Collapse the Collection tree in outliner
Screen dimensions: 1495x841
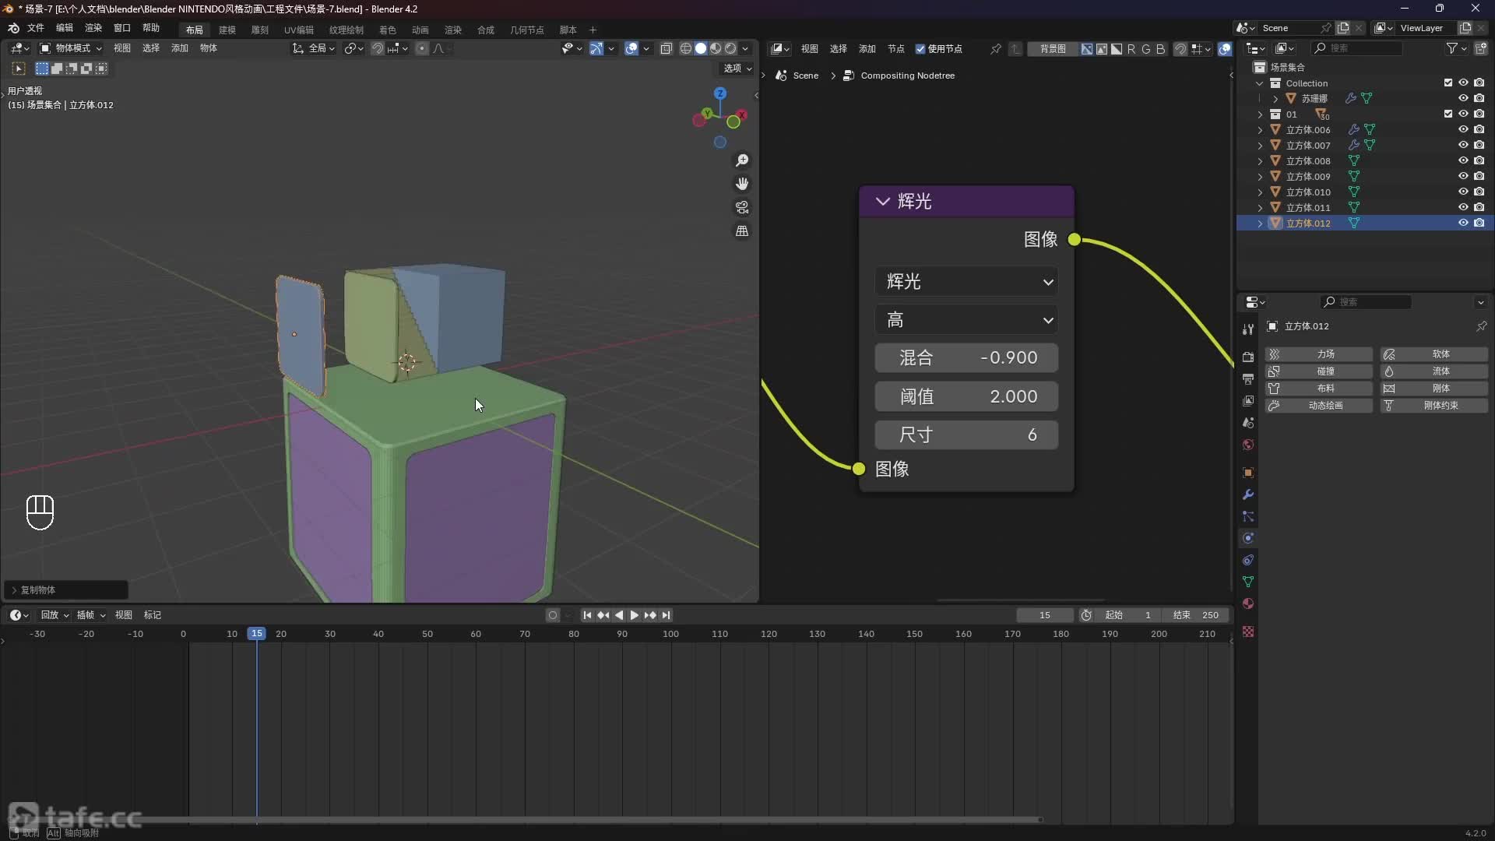pyautogui.click(x=1260, y=83)
